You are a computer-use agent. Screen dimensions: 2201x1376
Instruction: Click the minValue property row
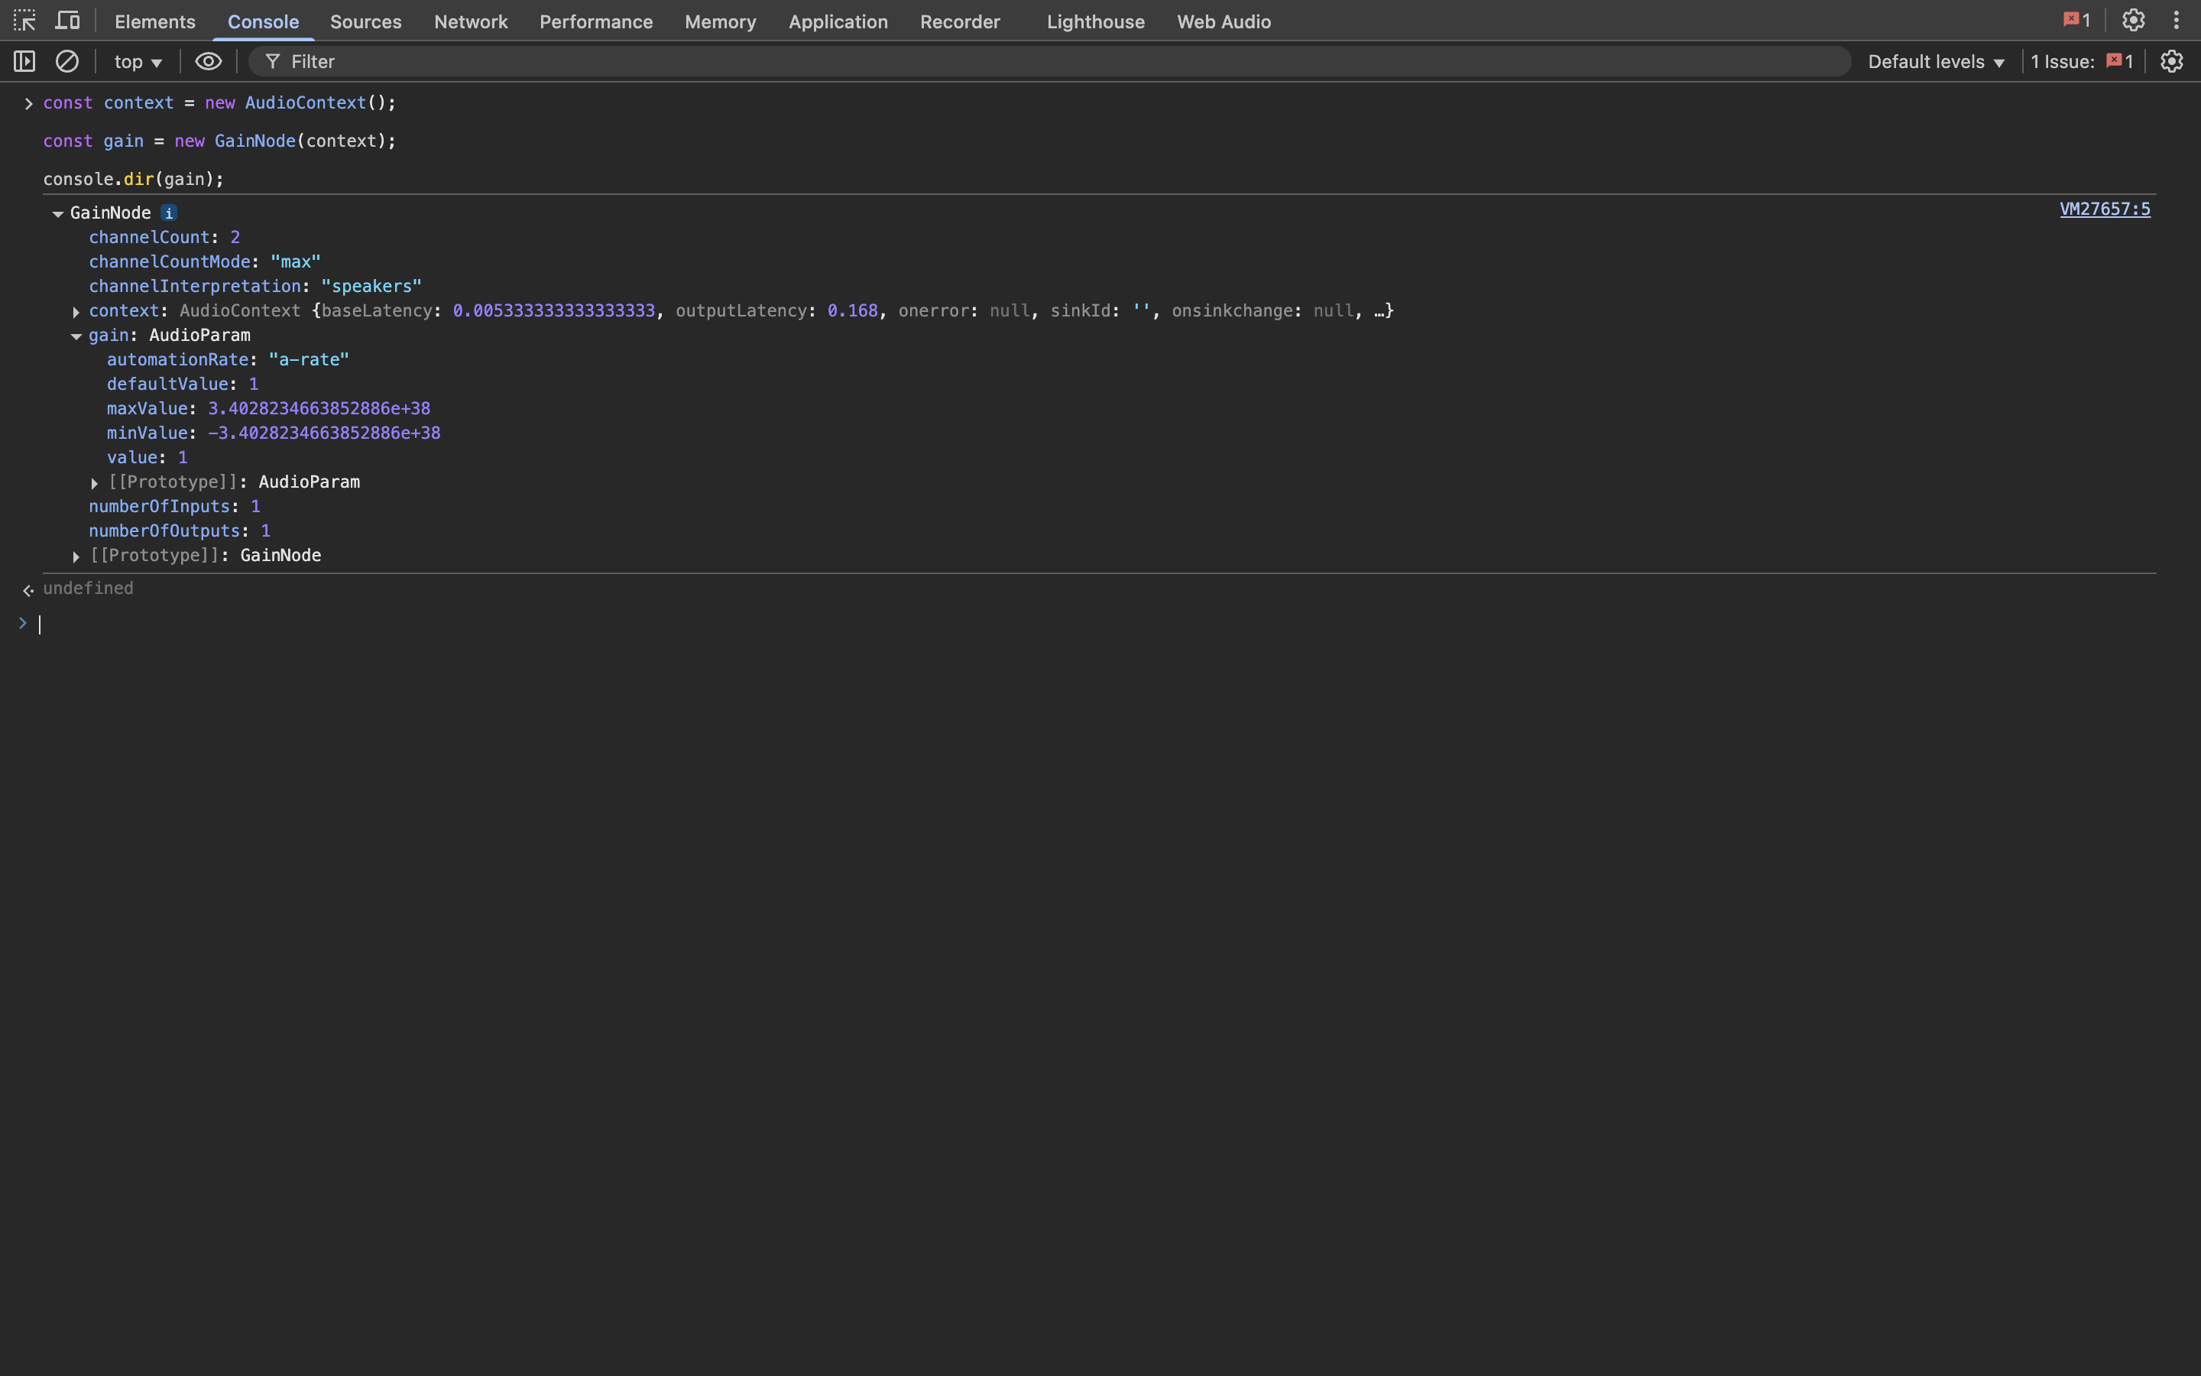pos(273,433)
